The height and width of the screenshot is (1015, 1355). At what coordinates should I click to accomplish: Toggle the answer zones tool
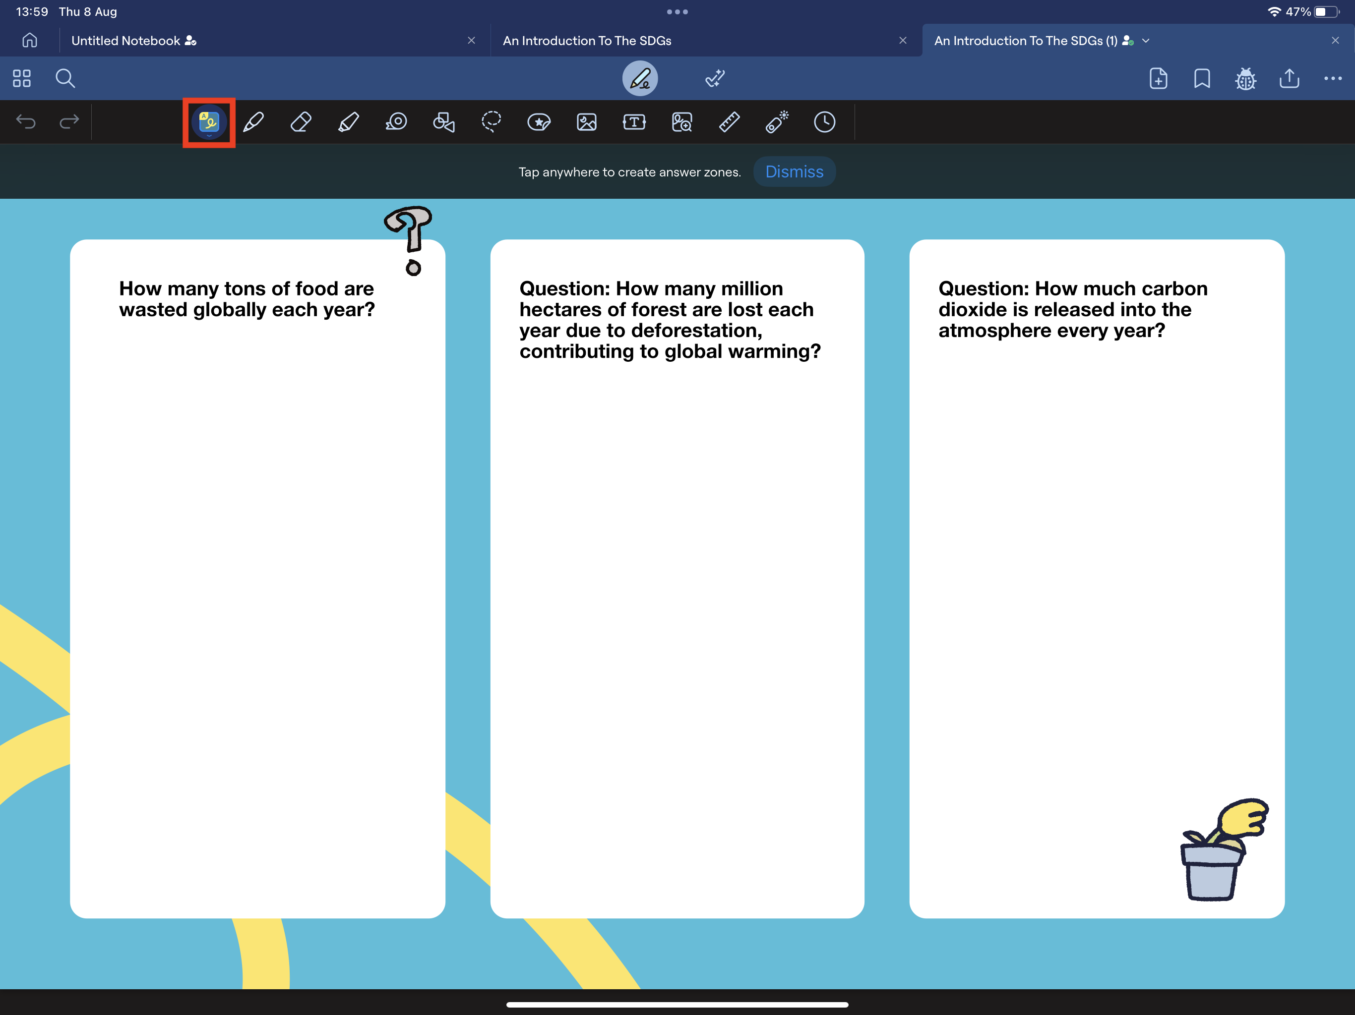pyautogui.click(x=209, y=122)
